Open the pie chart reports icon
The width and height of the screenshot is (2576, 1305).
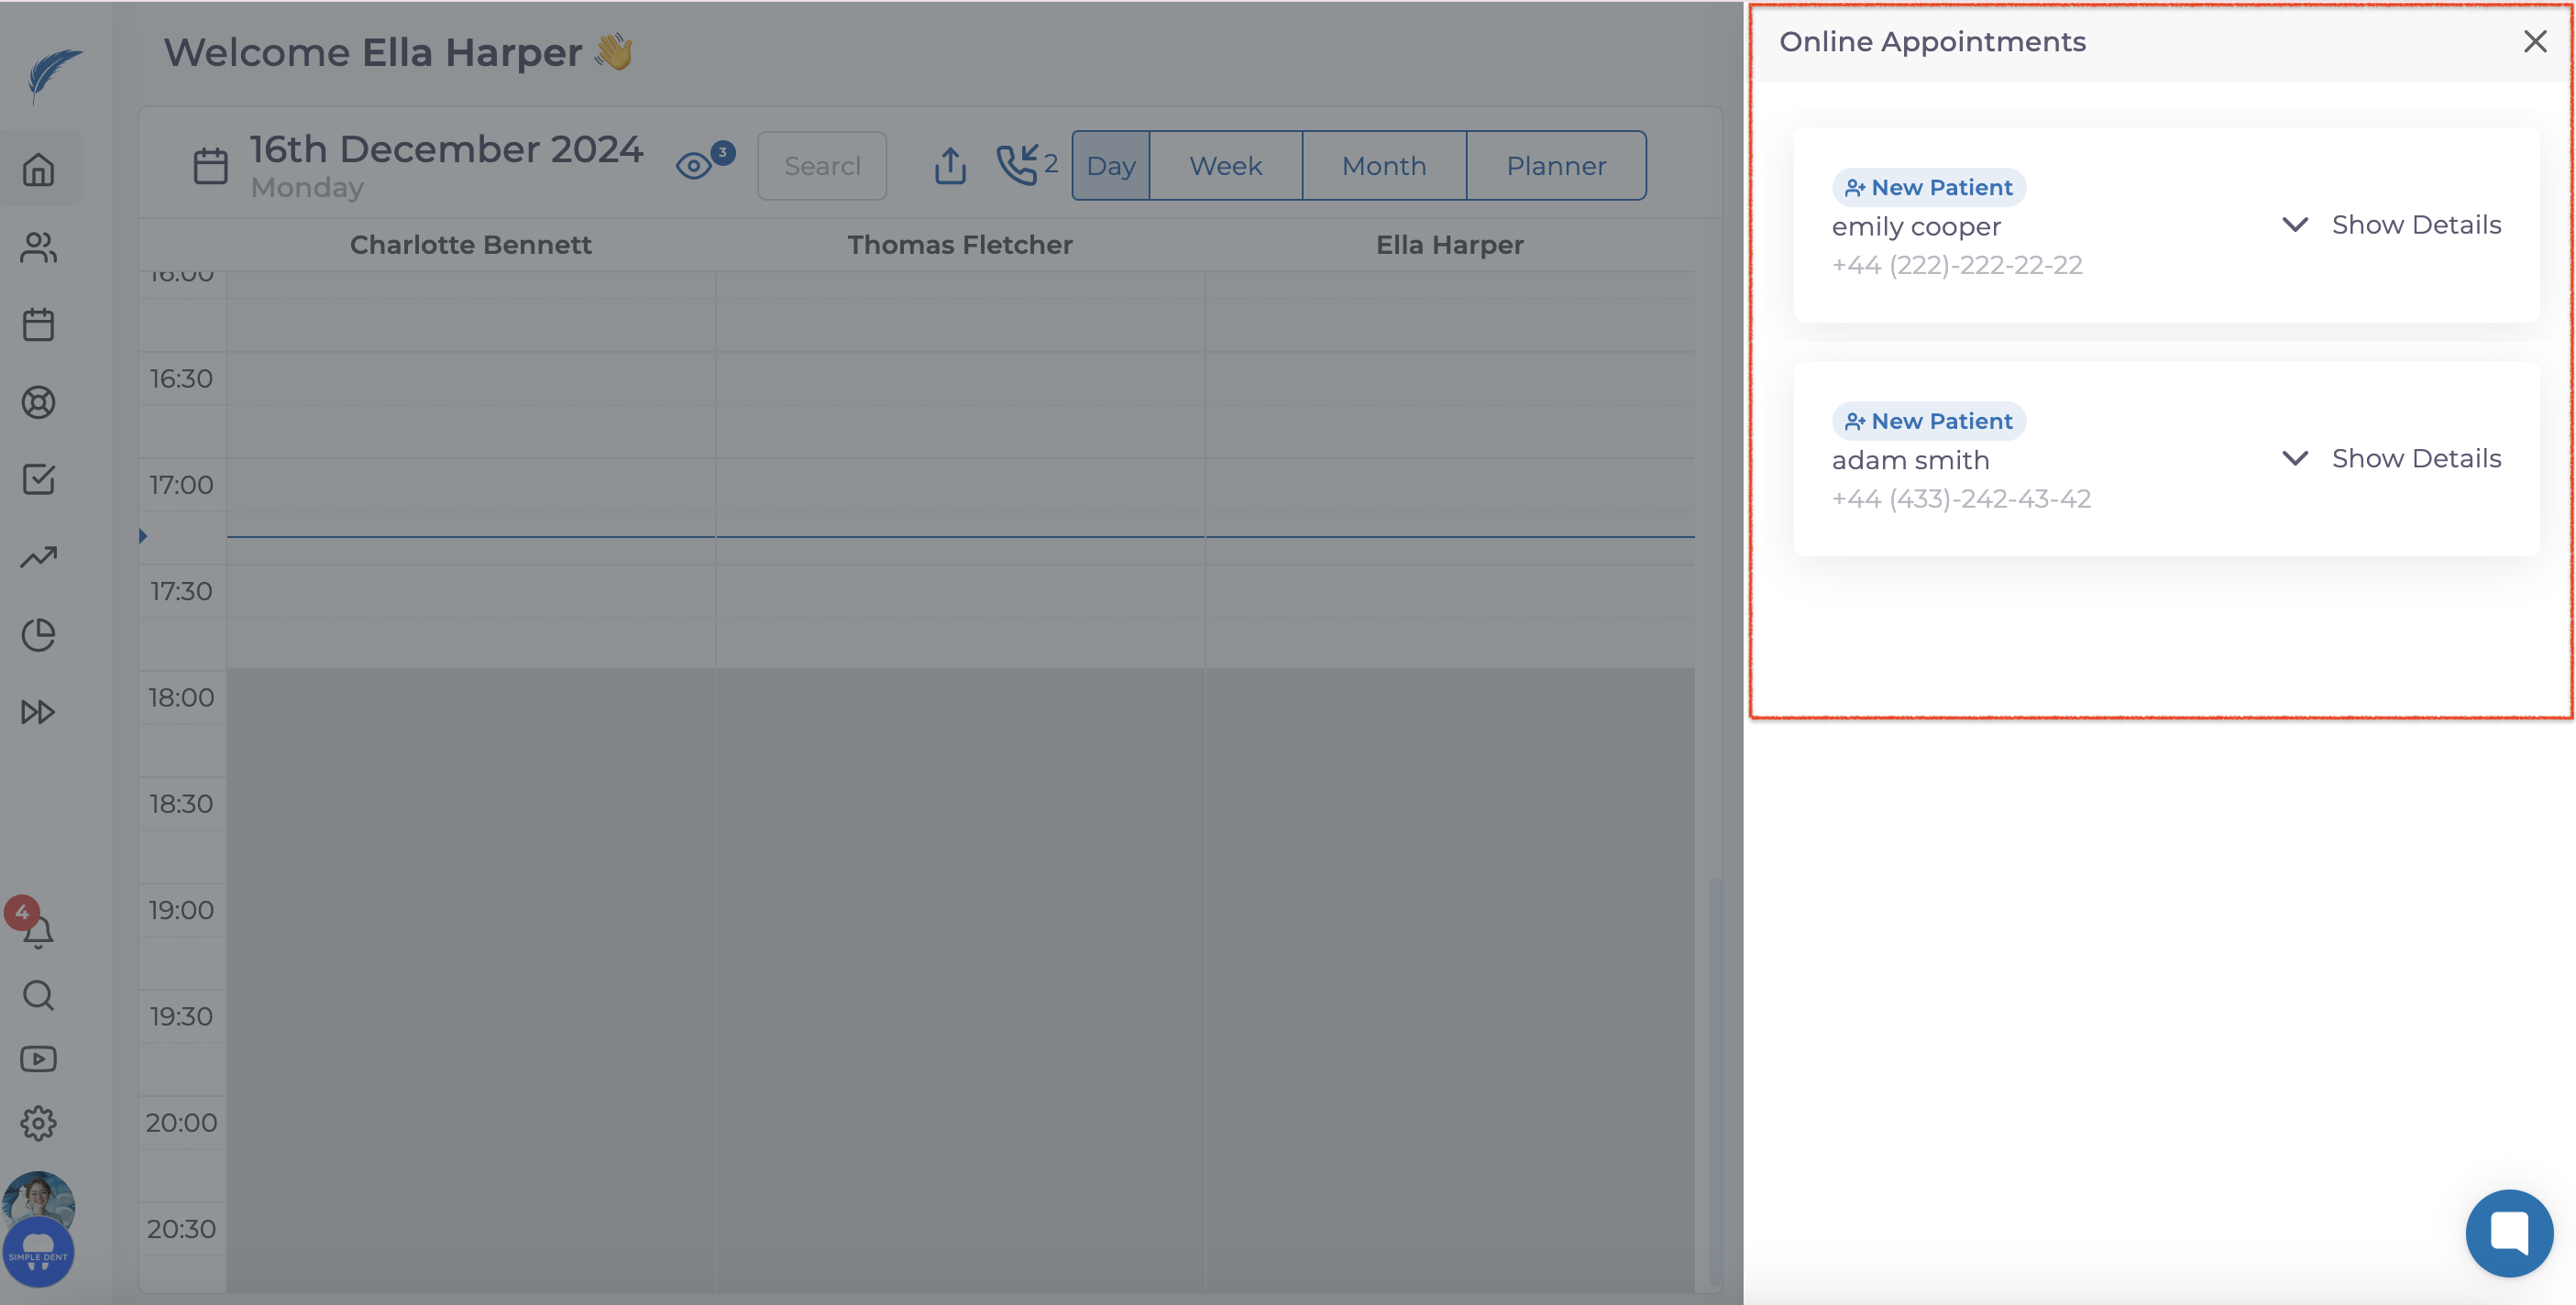click(39, 635)
